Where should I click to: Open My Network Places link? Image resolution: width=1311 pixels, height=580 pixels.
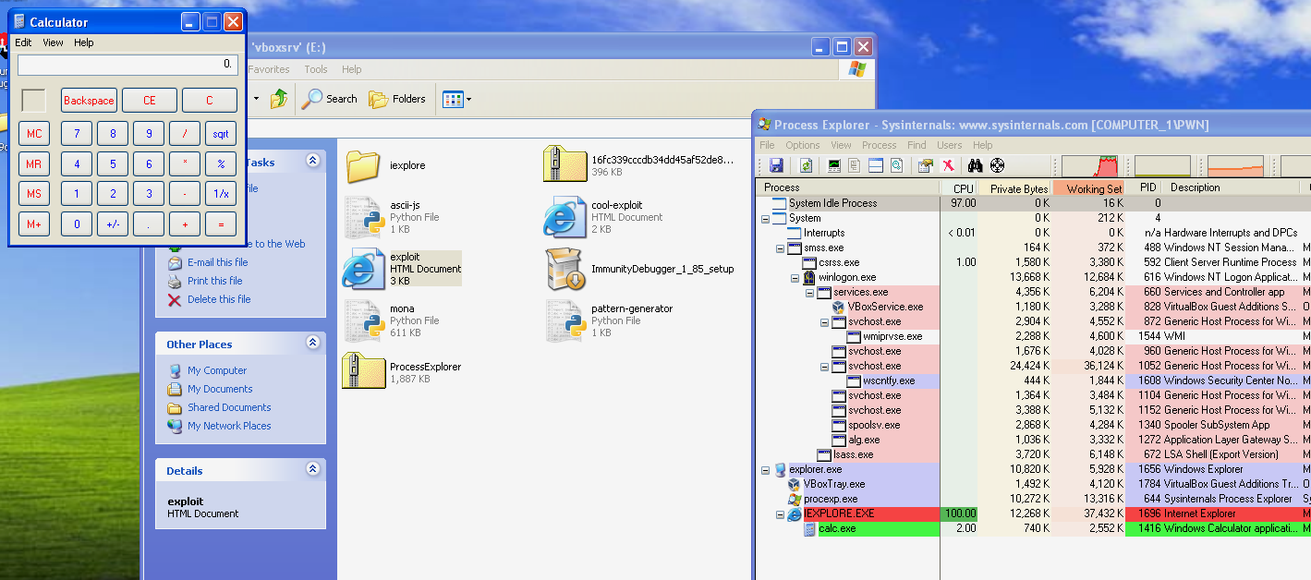tap(229, 426)
